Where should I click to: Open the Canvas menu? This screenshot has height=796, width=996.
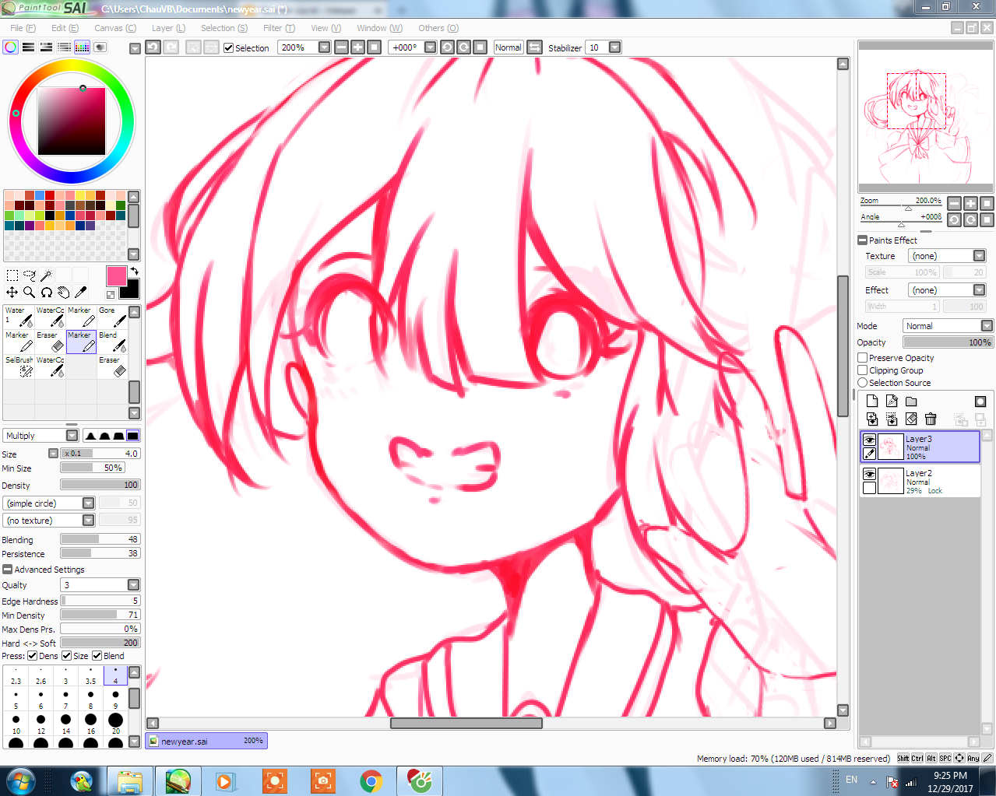pyautogui.click(x=114, y=28)
